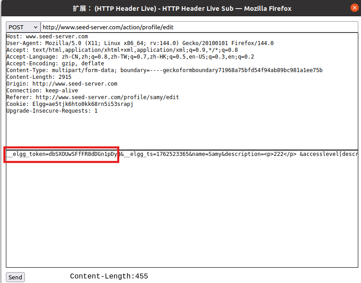Click the name=Samy parameter in body
Screen dimensions: 361x283
click(207, 154)
